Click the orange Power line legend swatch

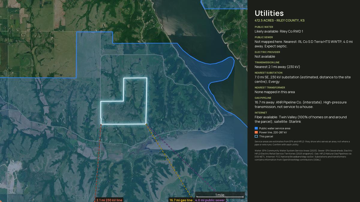click(256, 132)
